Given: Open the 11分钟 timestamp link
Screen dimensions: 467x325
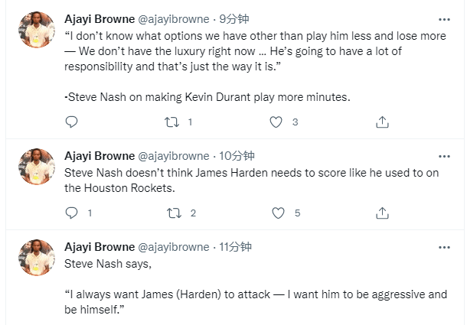Looking at the screenshot, I should click(237, 247).
